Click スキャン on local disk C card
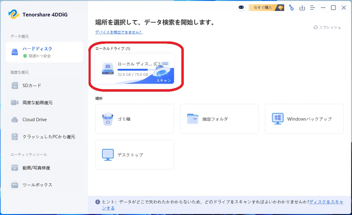 [164, 80]
